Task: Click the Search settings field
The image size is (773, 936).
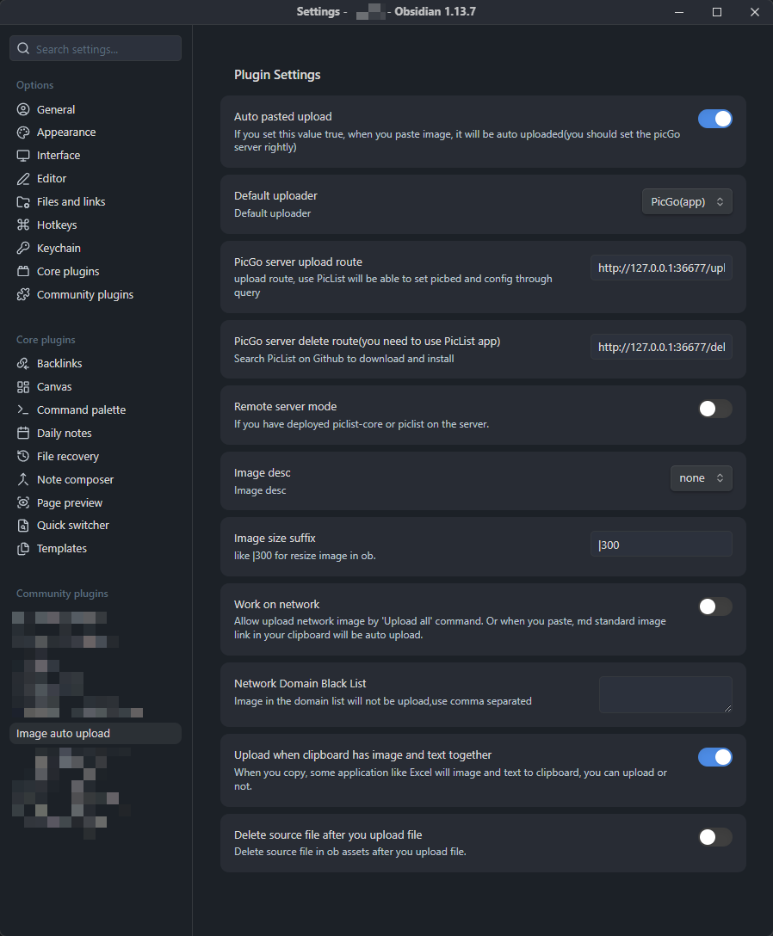Action: pos(96,48)
